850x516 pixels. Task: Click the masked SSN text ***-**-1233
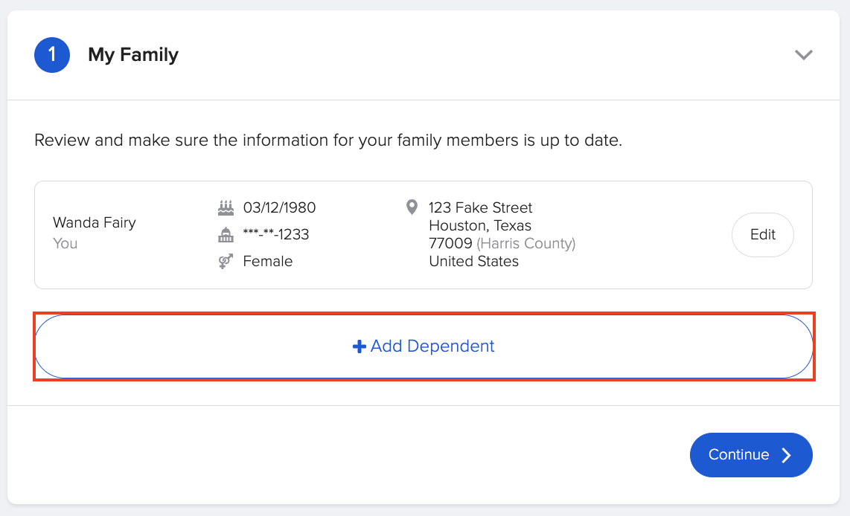point(275,234)
